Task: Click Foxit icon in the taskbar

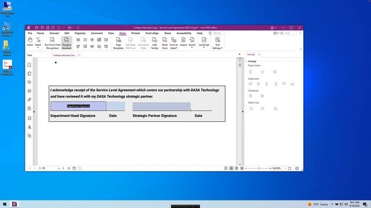Action: pos(14,204)
